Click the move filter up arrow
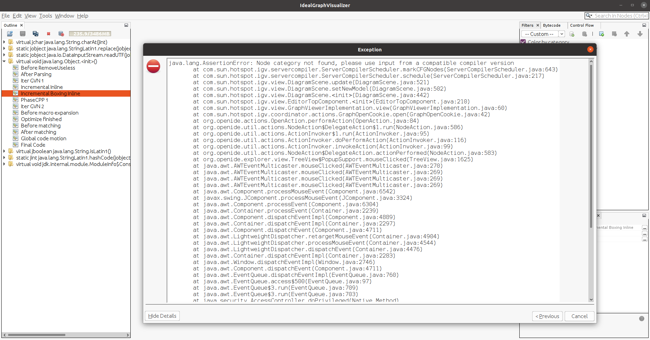 [627, 34]
